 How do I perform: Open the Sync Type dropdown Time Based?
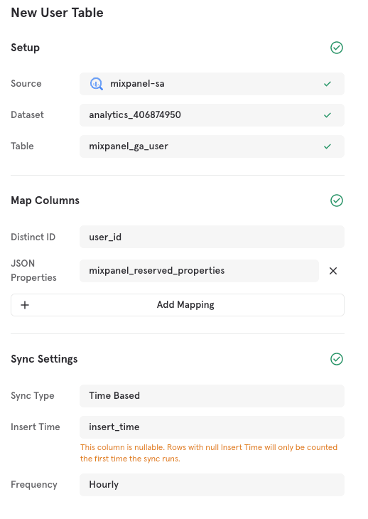[x=212, y=396]
